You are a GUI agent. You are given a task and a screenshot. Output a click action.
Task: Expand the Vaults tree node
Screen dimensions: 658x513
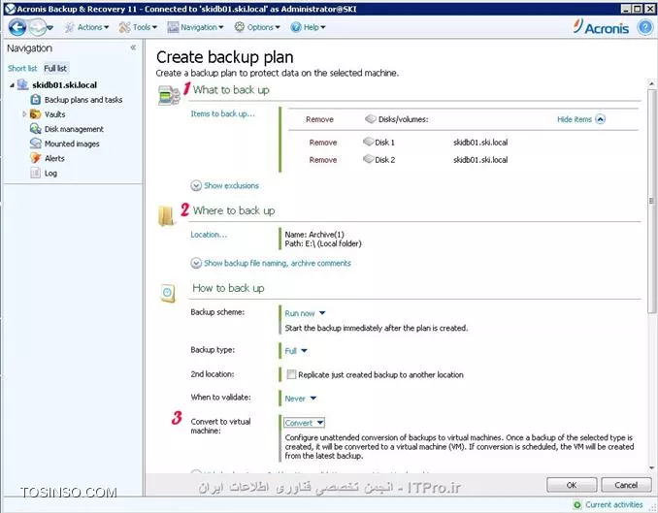click(x=24, y=113)
